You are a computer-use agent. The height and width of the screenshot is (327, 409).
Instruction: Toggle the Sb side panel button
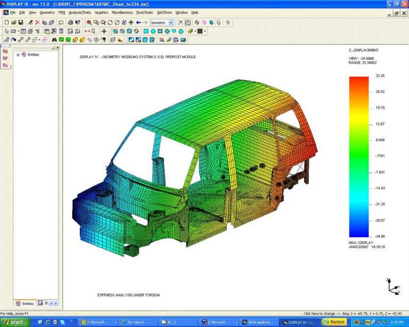[5, 65]
